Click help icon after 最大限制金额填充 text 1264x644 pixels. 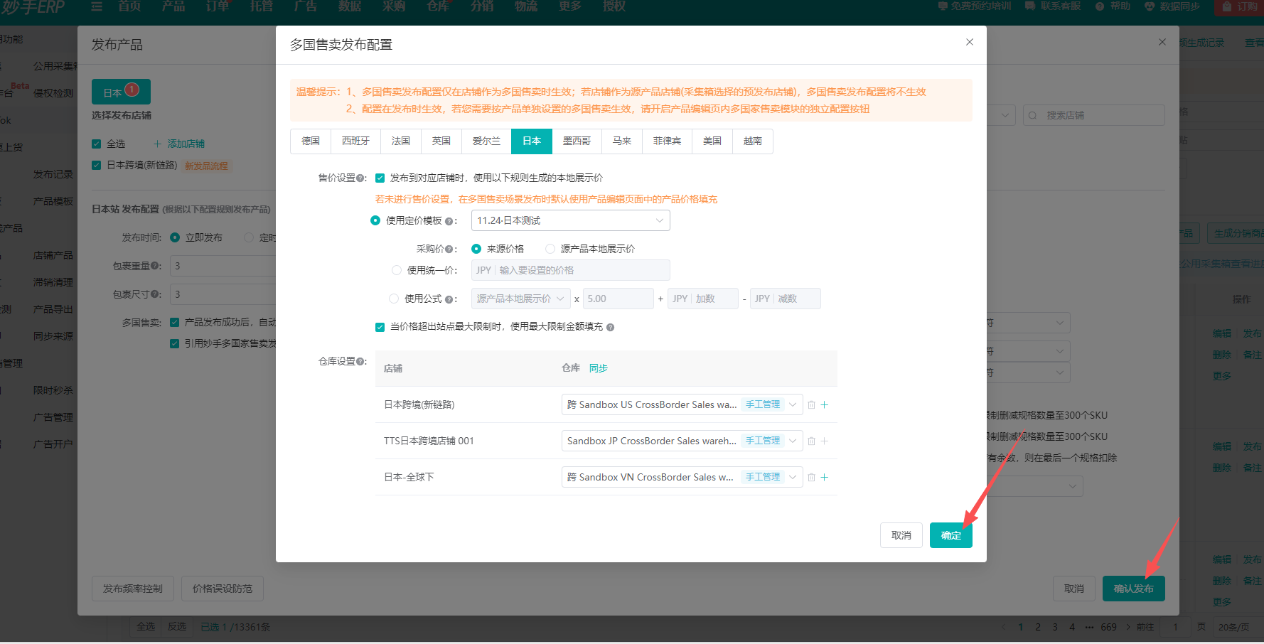coord(610,327)
